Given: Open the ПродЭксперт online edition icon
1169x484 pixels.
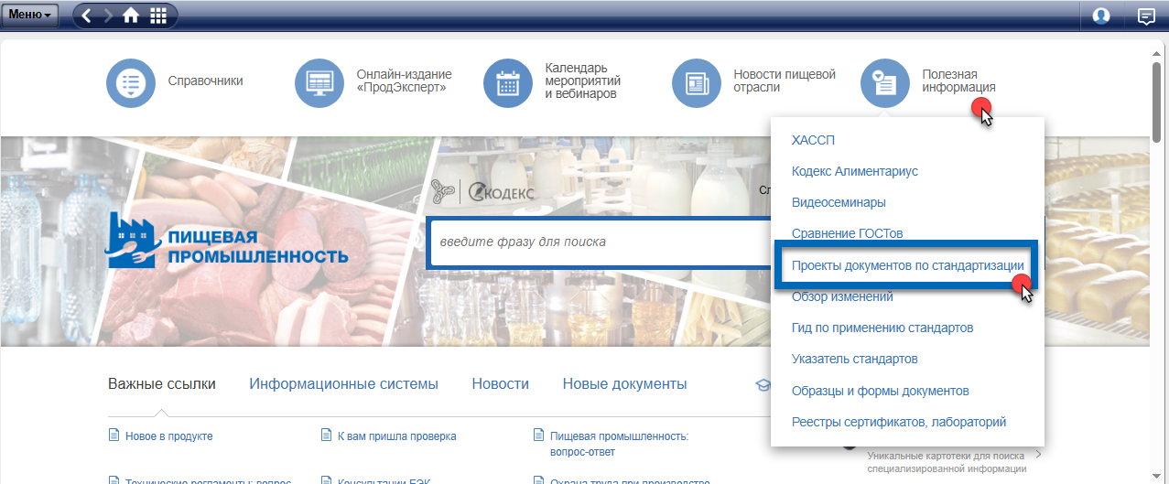Looking at the screenshot, I should [x=319, y=82].
